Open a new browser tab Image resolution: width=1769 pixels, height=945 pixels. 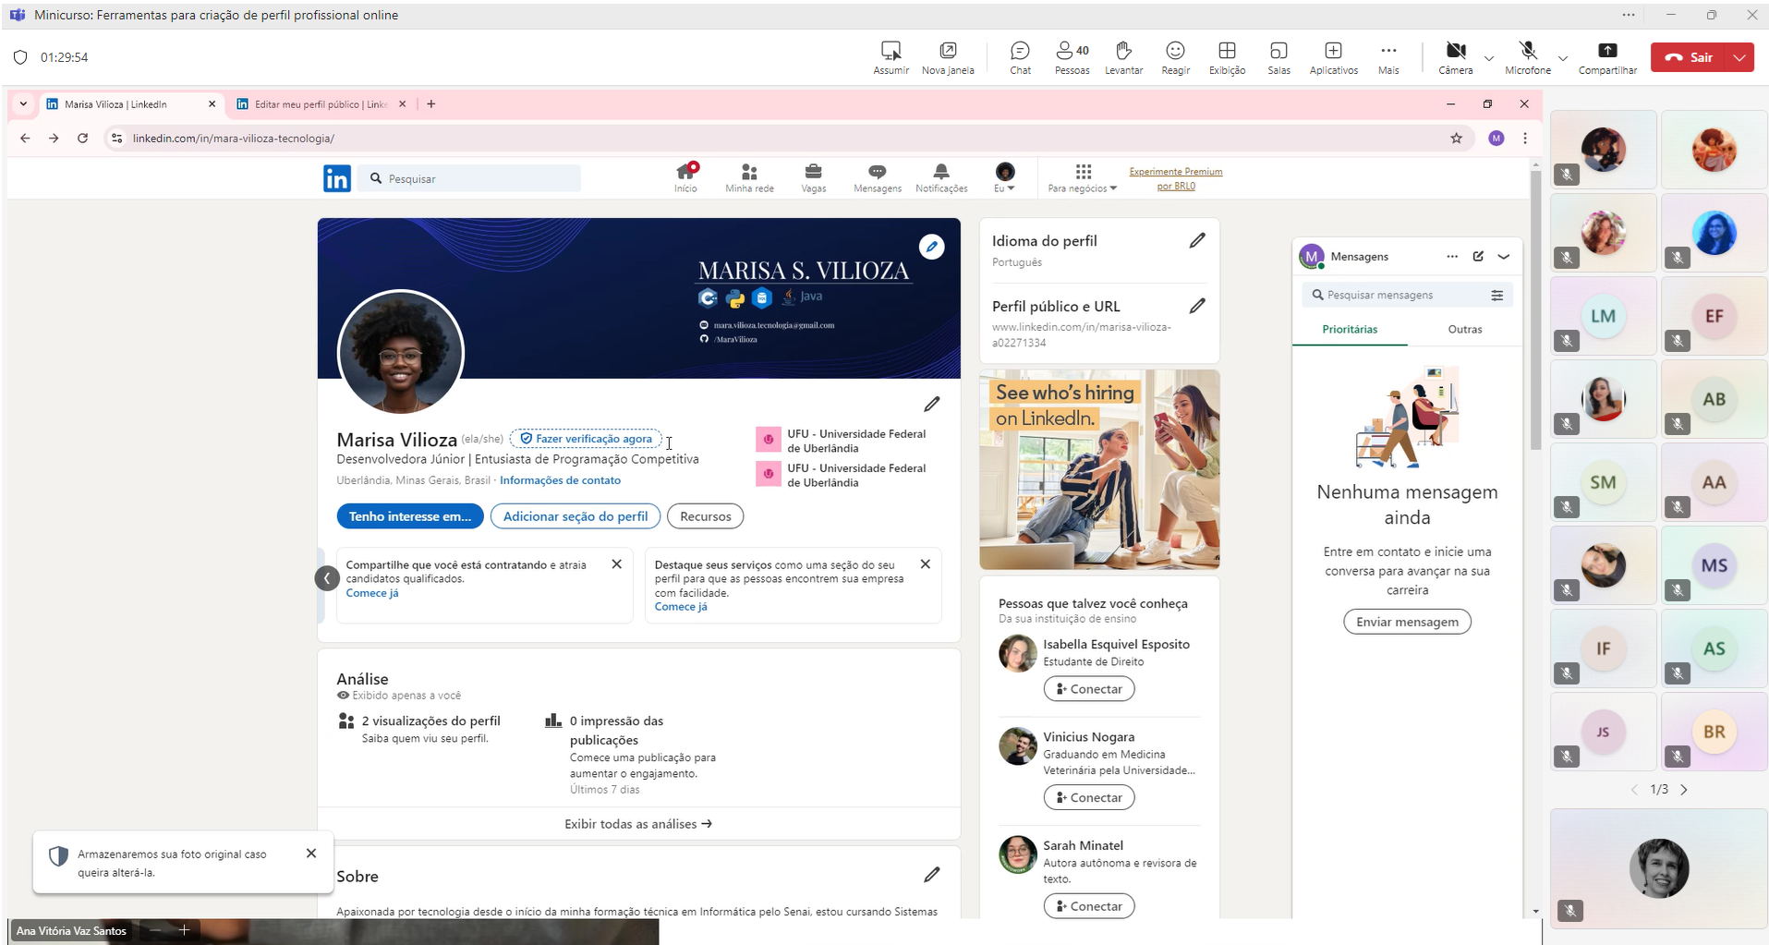(x=431, y=104)
